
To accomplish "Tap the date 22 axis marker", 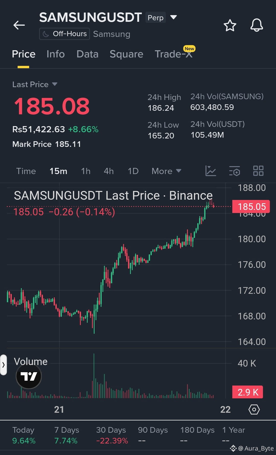I will click(225, 409).
